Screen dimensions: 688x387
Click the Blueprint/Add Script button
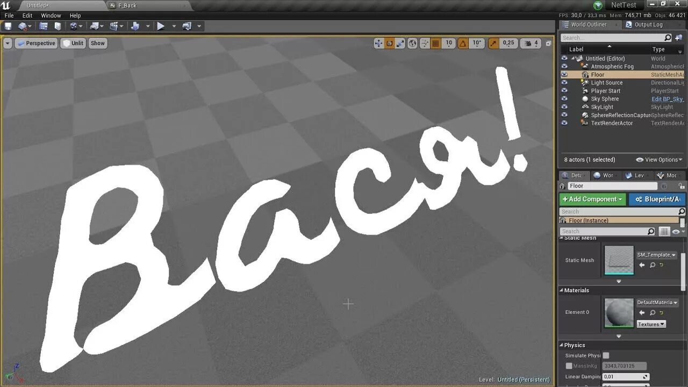tap(657, 199)
